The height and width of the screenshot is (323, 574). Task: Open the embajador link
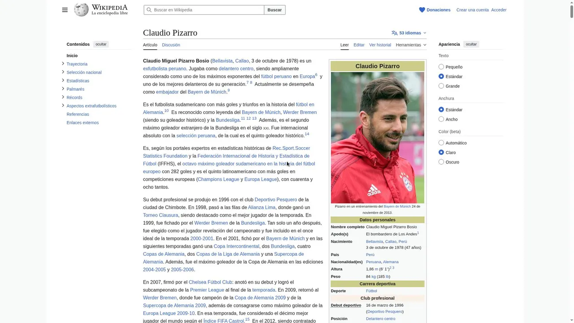pyautogui.click(x=167, y=92)
